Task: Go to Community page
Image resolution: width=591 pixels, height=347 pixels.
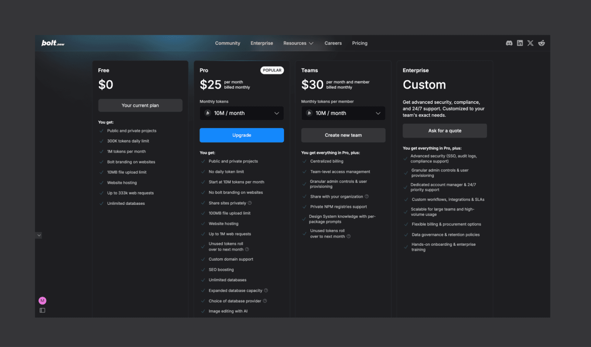Action: [x=228, y=43]
